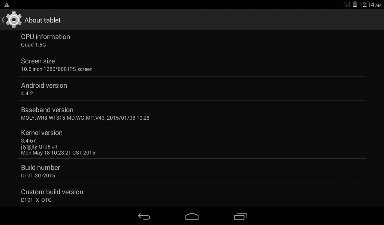
Task: Select the Custom build version entry
Action: [x=192, y=195]
